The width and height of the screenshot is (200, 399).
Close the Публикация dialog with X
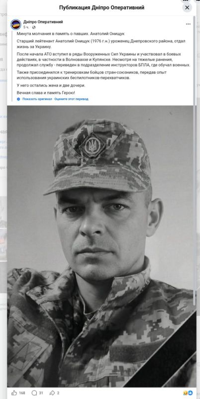[x=187, y=7]
